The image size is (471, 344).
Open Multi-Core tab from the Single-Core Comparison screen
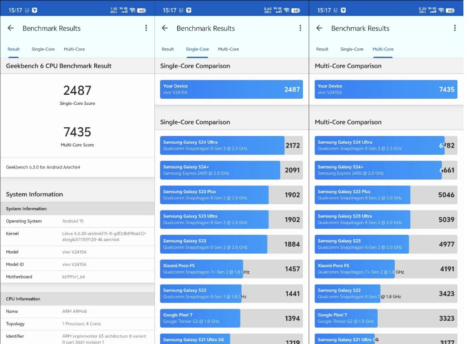[x=228, y=49]
